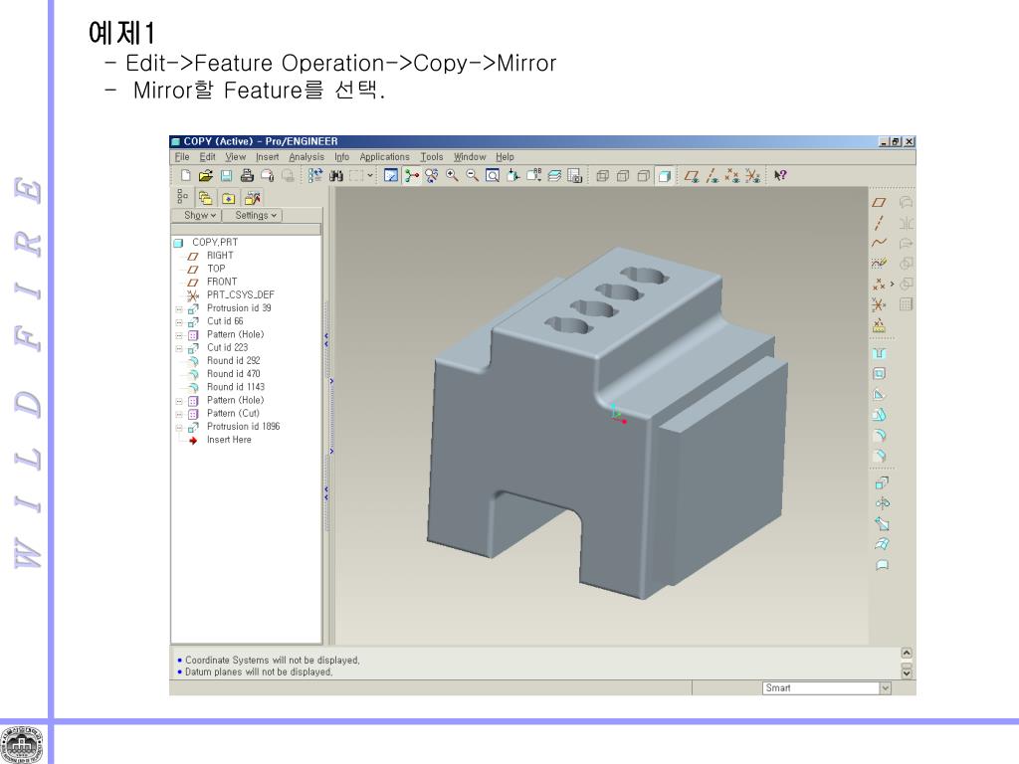Viewport: 1019px width, 764px height.
Task: Select the Round tool in right toolbar
Action: 879,435
